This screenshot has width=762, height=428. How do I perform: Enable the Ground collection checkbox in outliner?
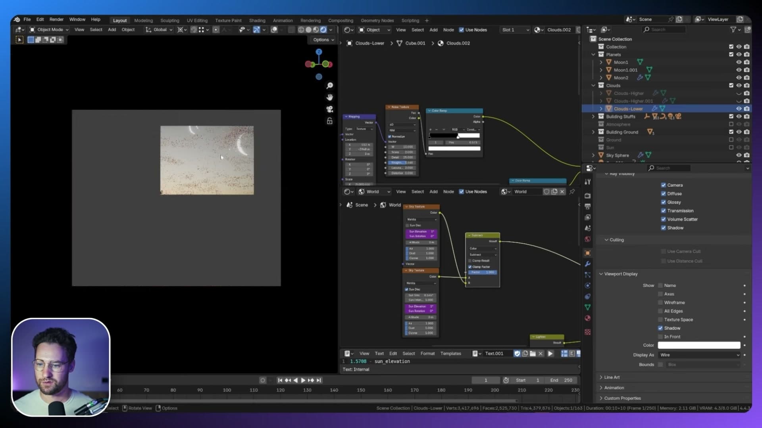click(x=731, y=140)
